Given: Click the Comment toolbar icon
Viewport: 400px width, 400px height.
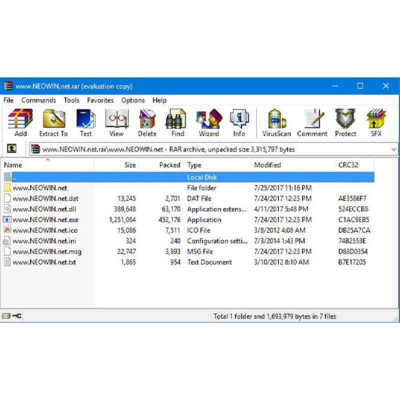Looking at the screenshot, I should click(x=312, y=120).
